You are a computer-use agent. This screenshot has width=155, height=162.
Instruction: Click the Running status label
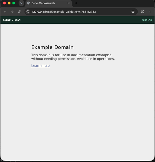click(x=147, y=20)
